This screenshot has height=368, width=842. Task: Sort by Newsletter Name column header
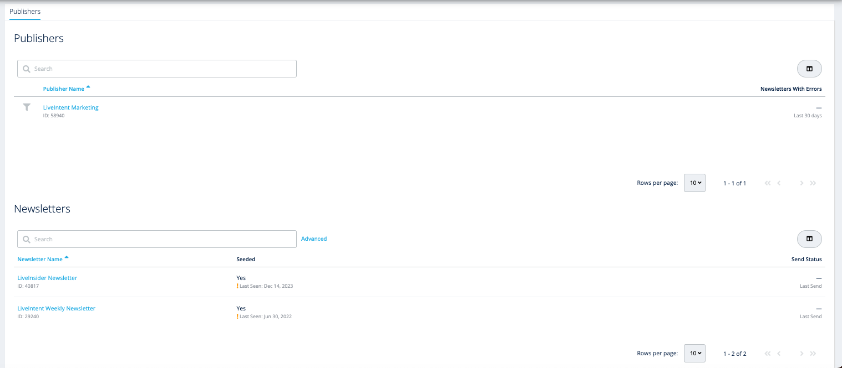pyautogui.click(x=40, y=259)
